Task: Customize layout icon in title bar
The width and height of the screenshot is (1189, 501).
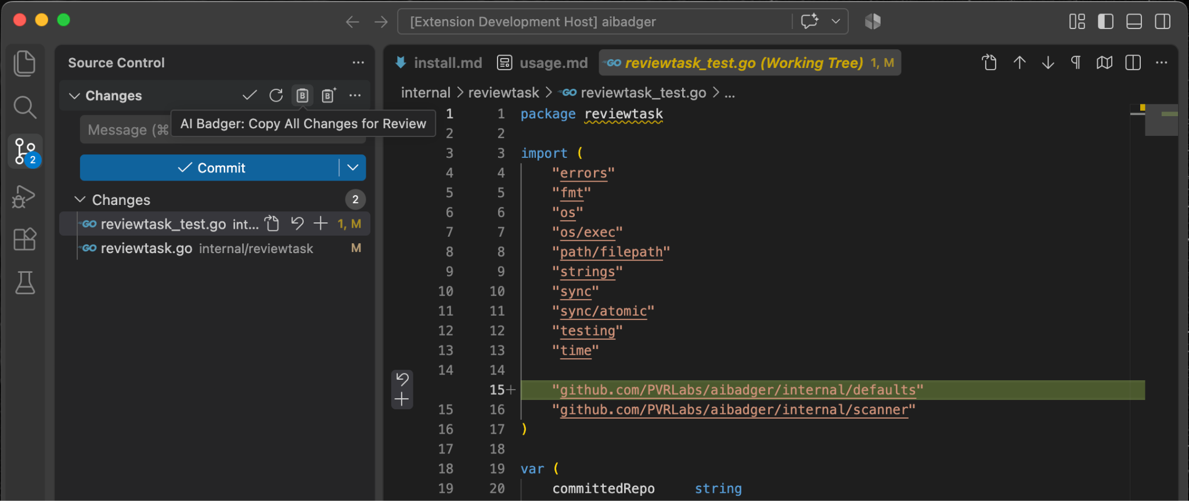Action: tap(1077, 21)
